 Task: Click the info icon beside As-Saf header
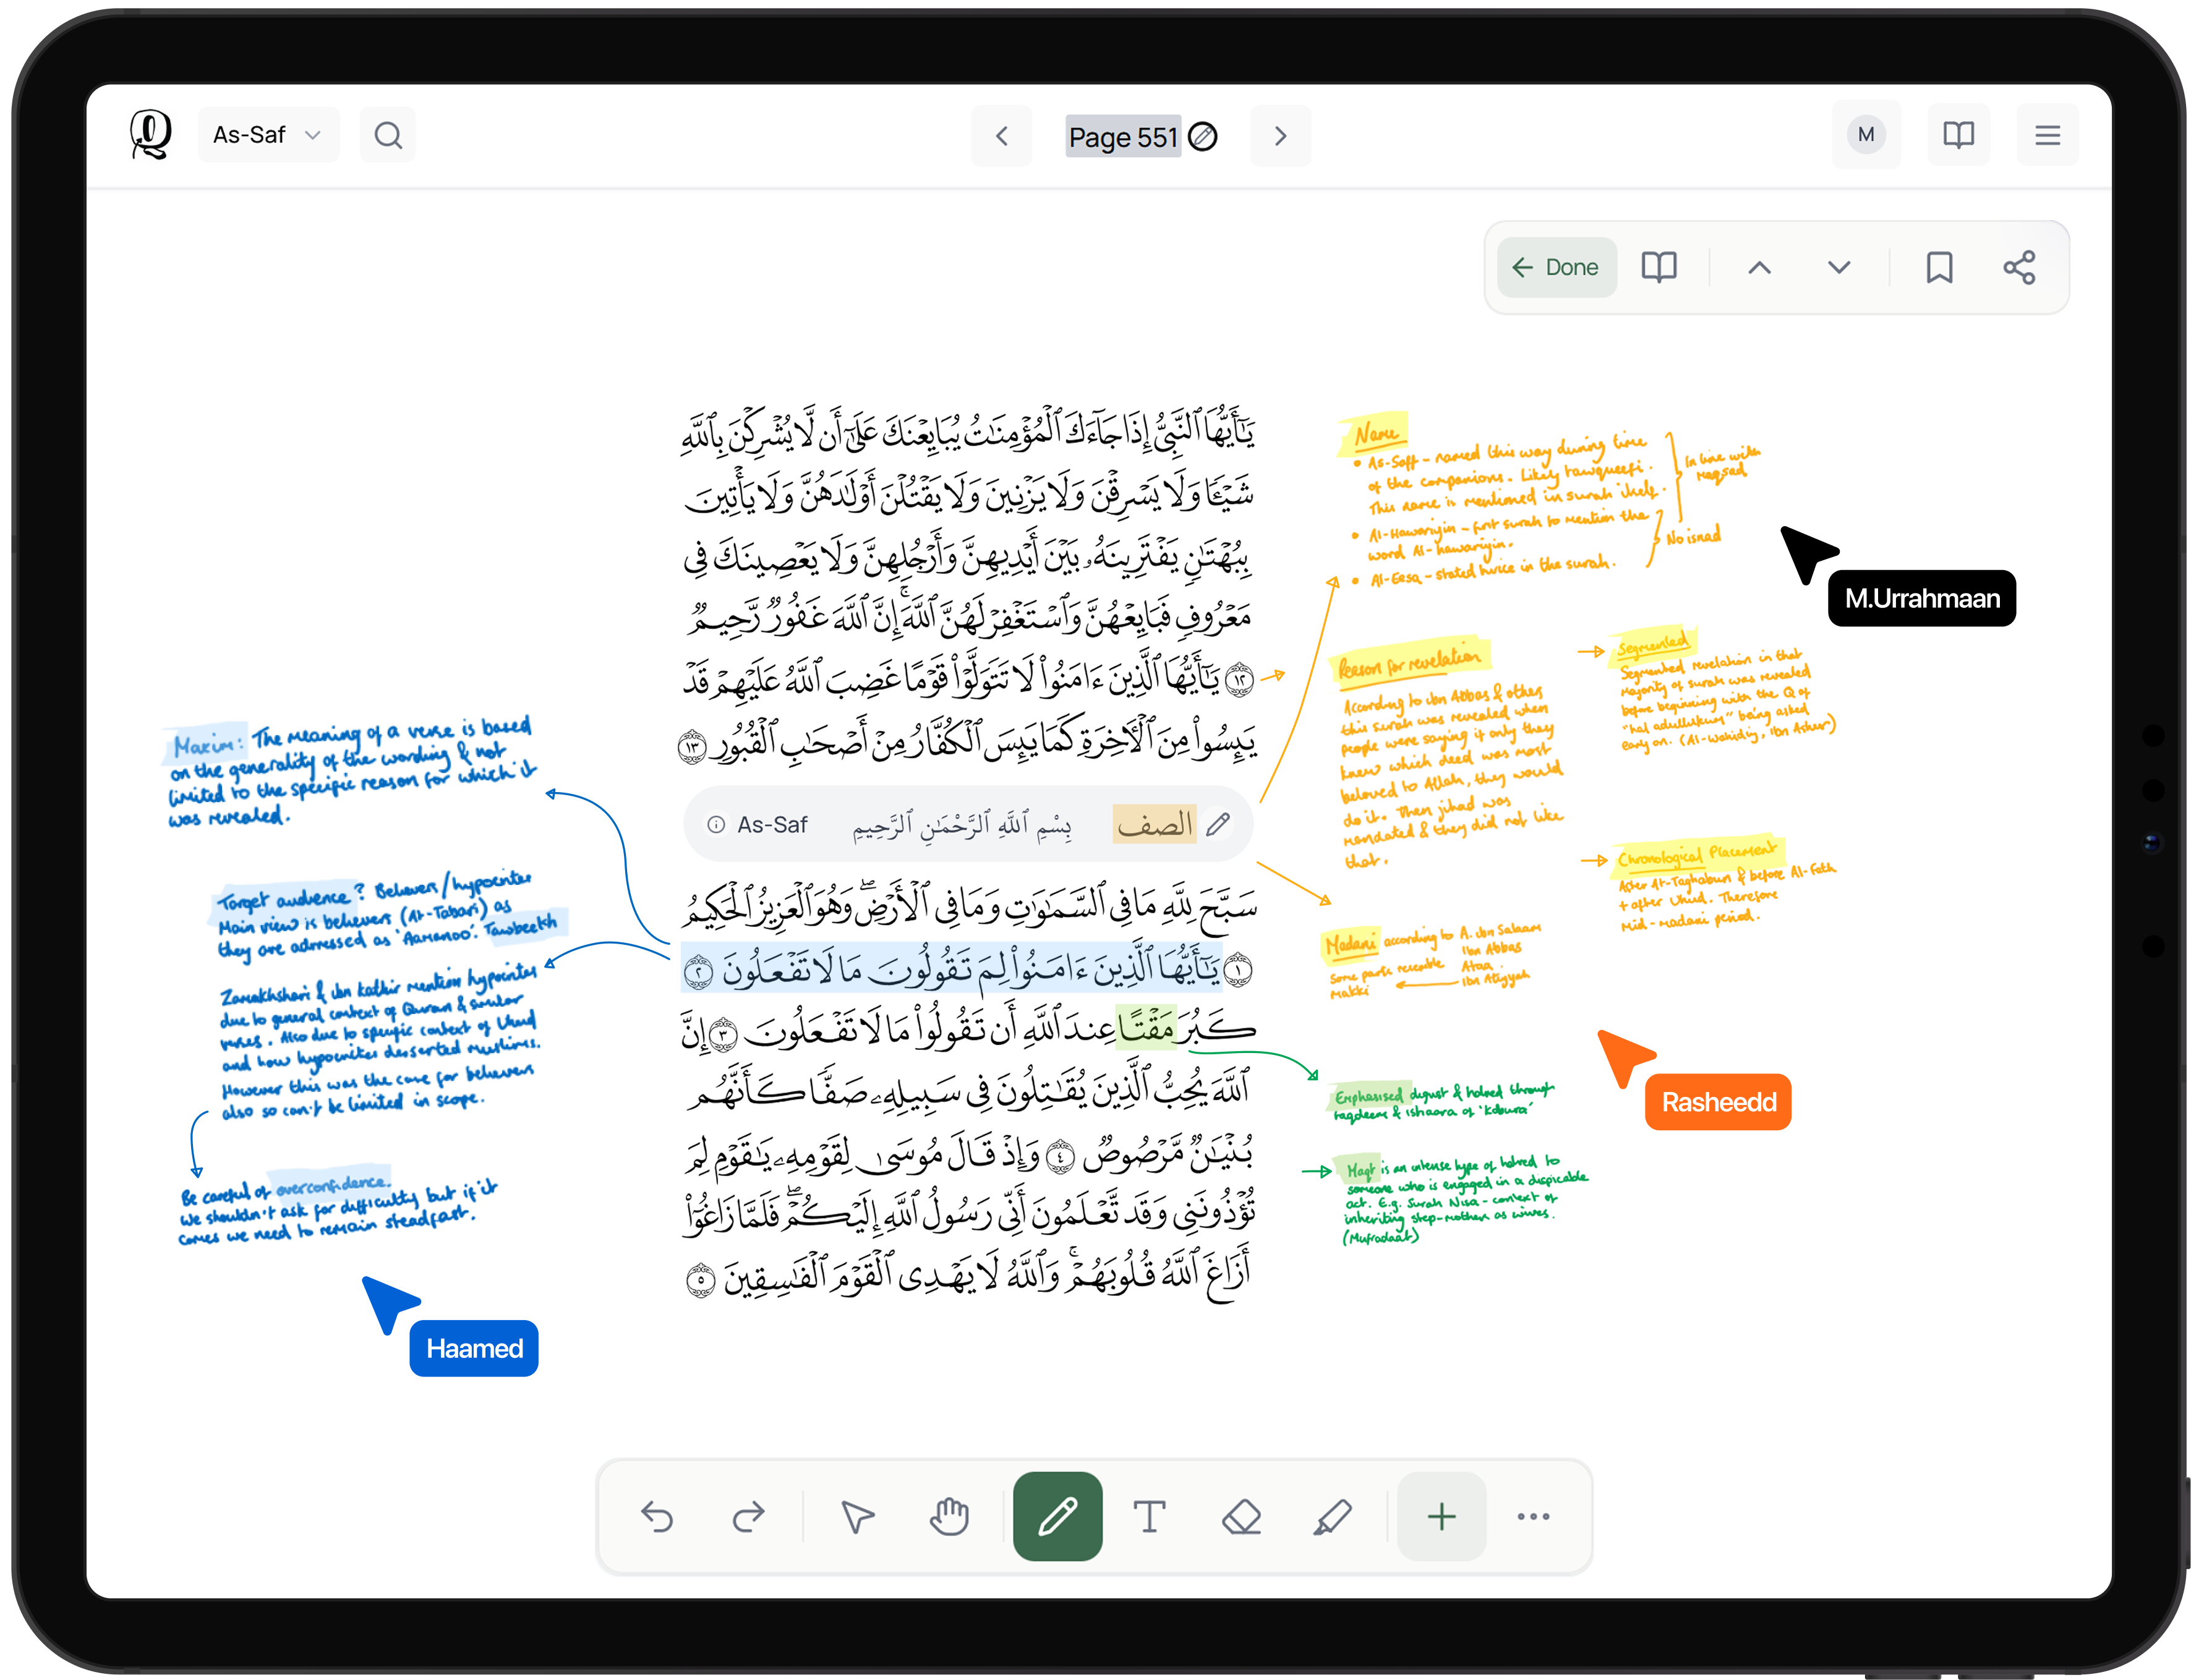click(716, 825)
